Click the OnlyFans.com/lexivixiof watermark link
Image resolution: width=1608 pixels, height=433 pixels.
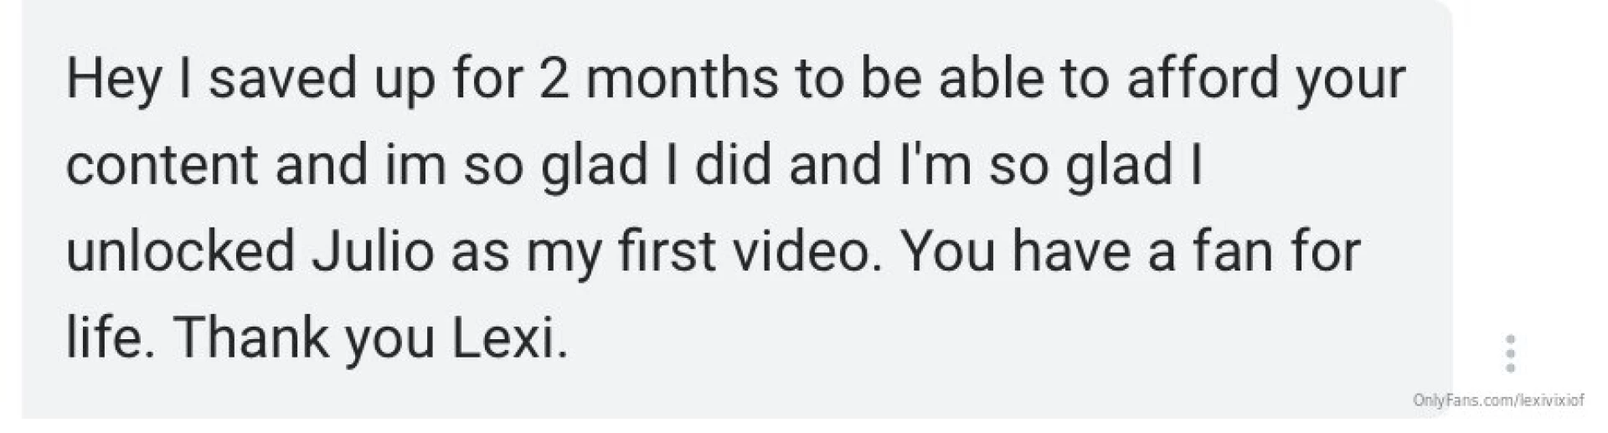pos(1498,401)
